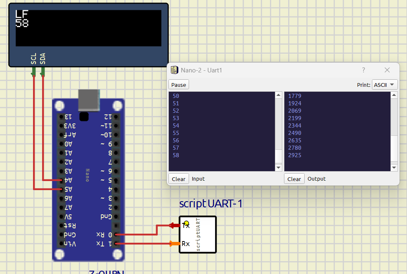This screenshot has width=407, height=274.
Task: Click the Nano-2 Uart1 window icon
Action: click(175, 70)
